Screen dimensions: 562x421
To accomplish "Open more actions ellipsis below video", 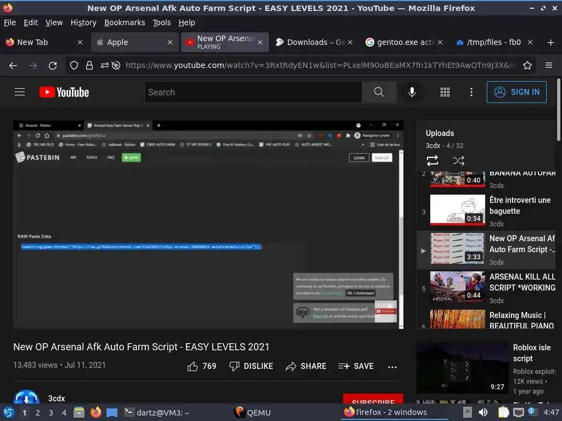I will pos(392,367).
